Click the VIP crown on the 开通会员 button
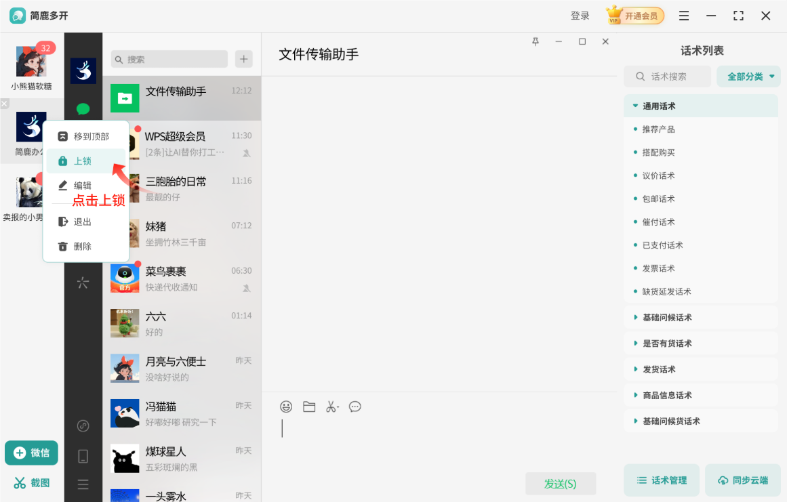787x502 pixels. click(613, 15)
